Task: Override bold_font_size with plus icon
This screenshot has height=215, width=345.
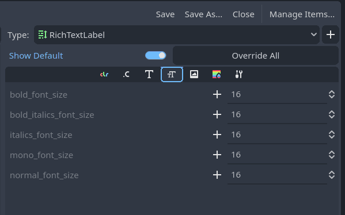Action: click(217, 94)
